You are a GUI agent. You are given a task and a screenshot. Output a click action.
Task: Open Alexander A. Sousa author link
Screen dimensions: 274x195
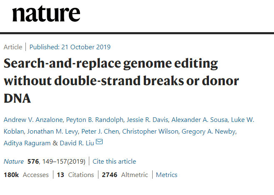[x=200, y=120]
